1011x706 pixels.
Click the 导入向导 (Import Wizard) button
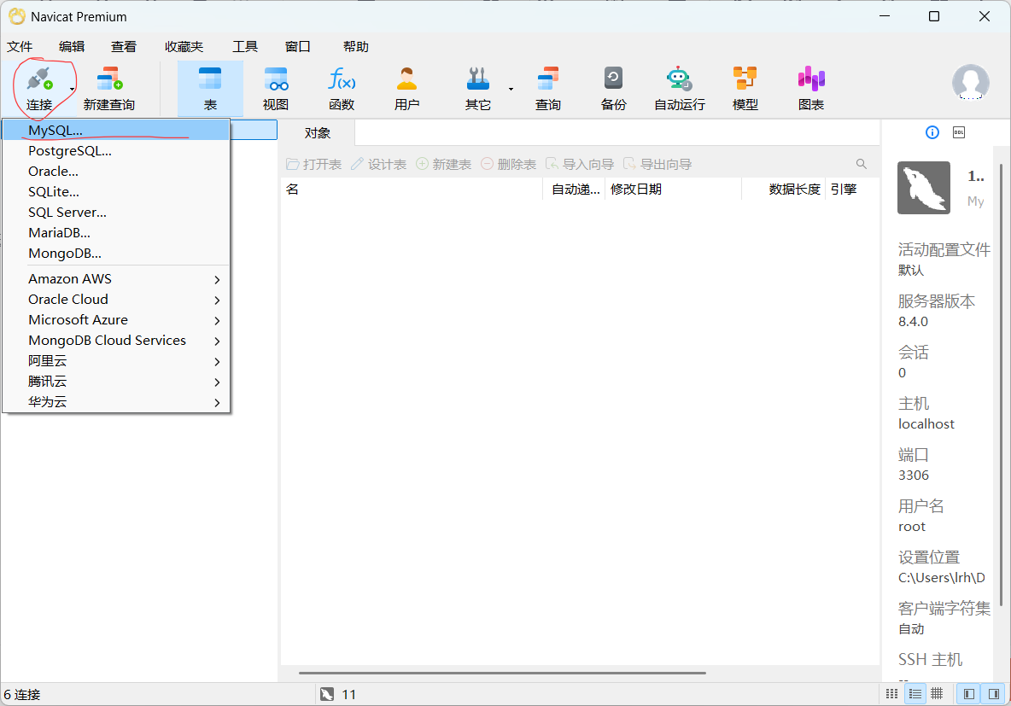tap(580, 165)
